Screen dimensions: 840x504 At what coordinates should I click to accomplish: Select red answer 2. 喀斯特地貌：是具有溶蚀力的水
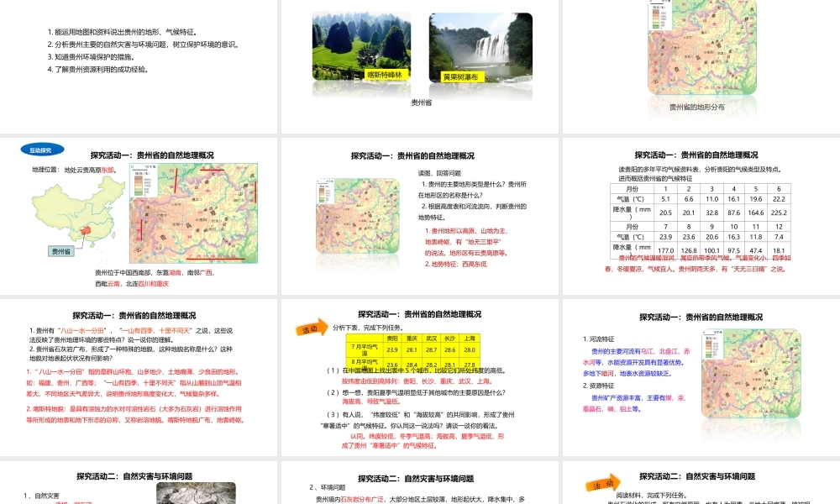point(135,415)
